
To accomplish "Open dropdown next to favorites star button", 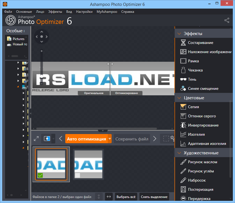I will pos(54,138).
